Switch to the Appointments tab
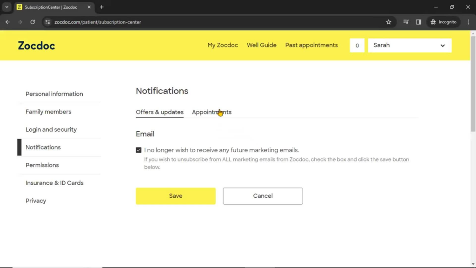 (x=212, y=112)
